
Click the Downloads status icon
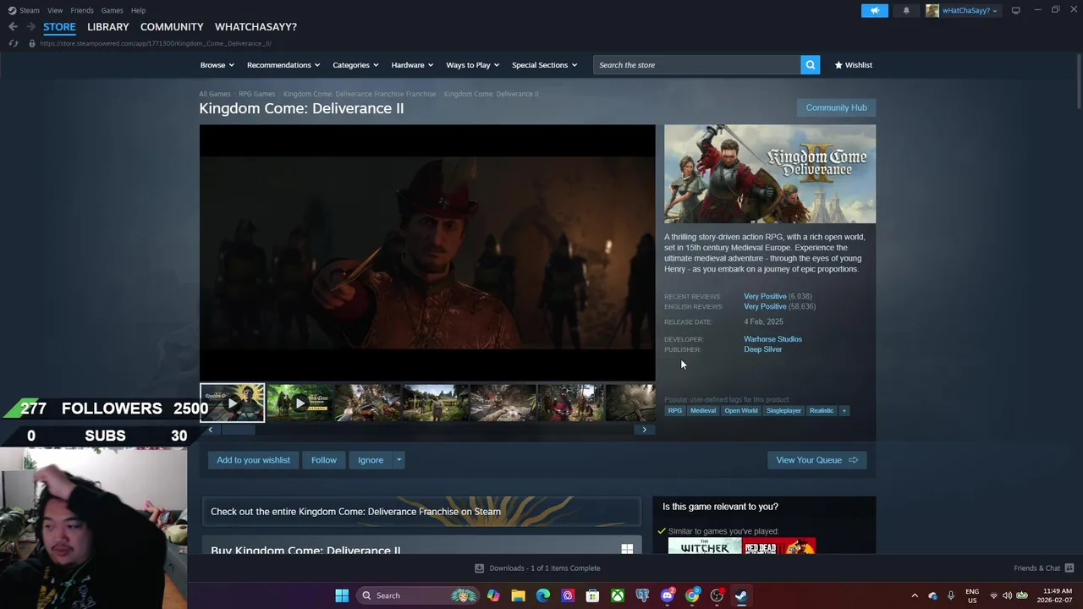point(479,568)
